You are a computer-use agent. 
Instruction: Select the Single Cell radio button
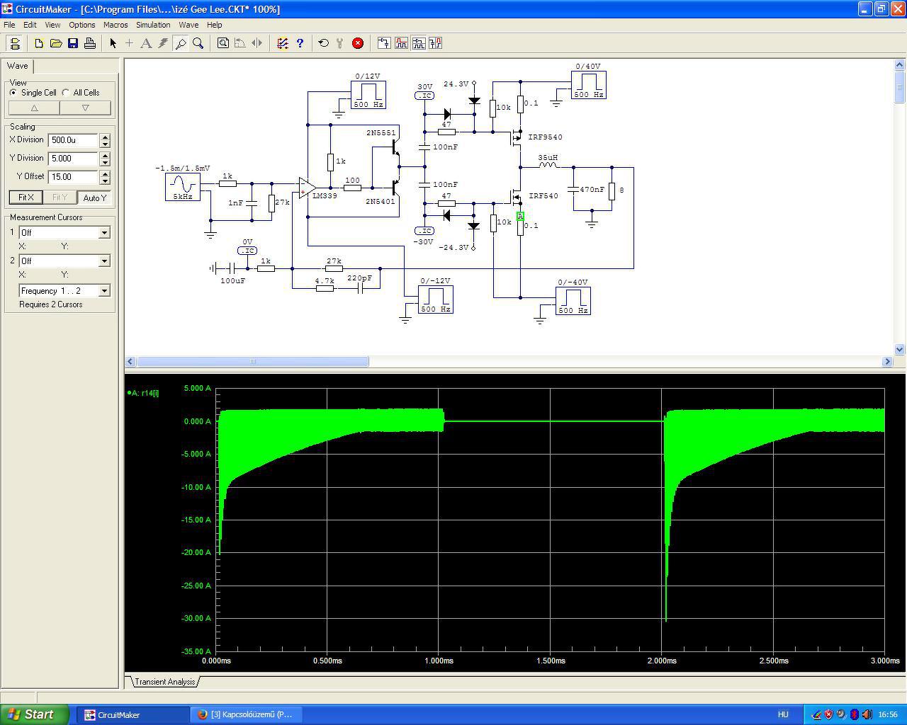(x=13, y=93)
